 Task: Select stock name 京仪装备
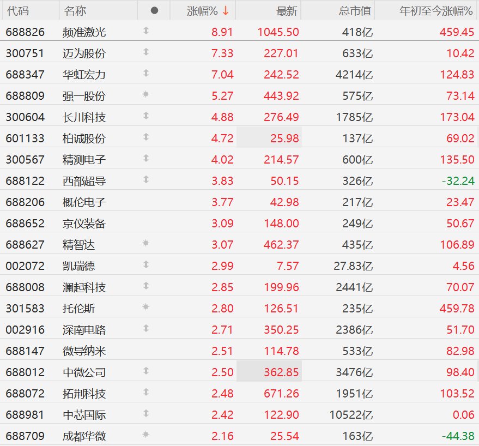coord(84,224)
